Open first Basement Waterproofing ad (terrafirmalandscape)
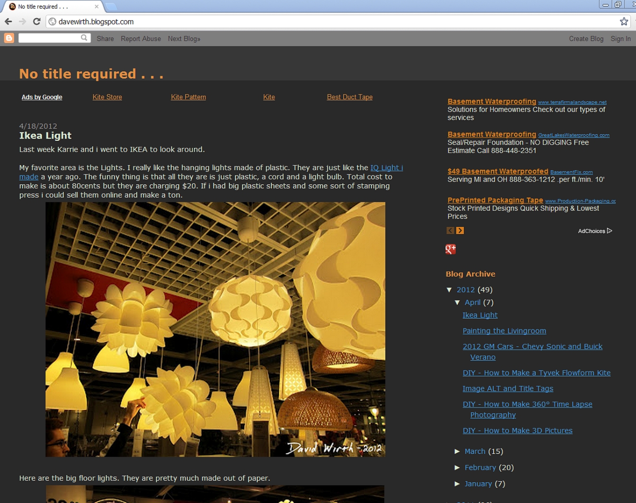636x503 pixels. click(492, 101)
